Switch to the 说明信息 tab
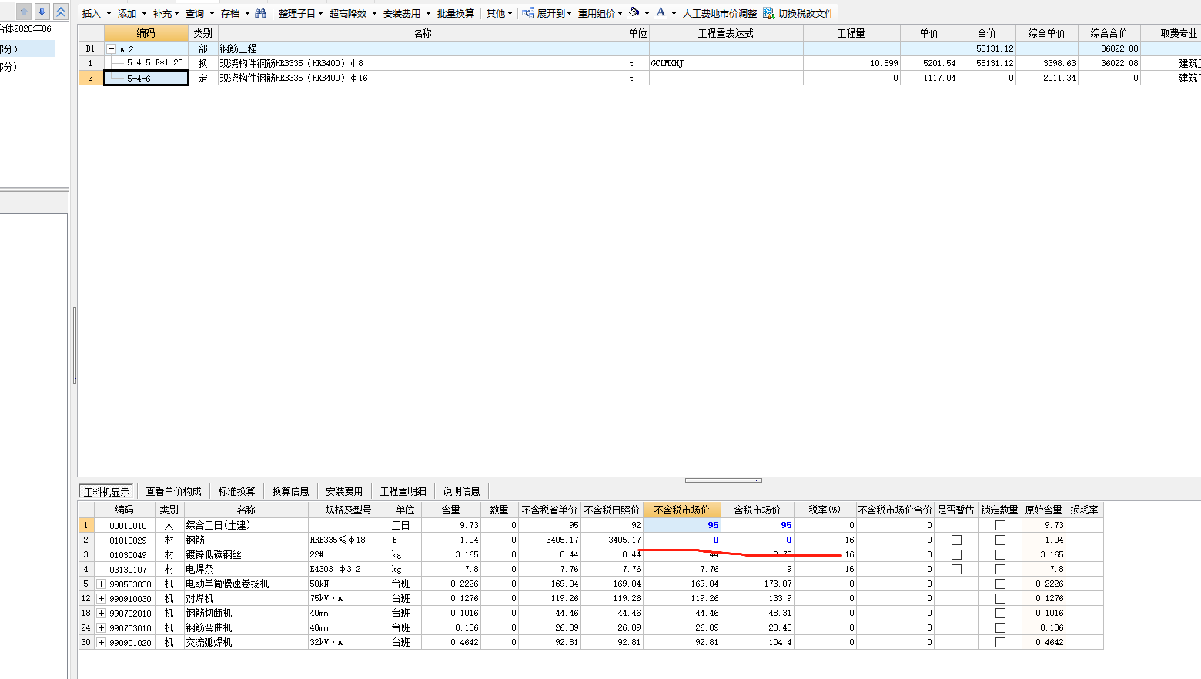This screenshot has width=1201, height=679. tap(461, 491)
